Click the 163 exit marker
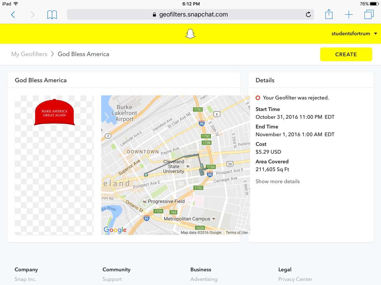 coord(173,212)
